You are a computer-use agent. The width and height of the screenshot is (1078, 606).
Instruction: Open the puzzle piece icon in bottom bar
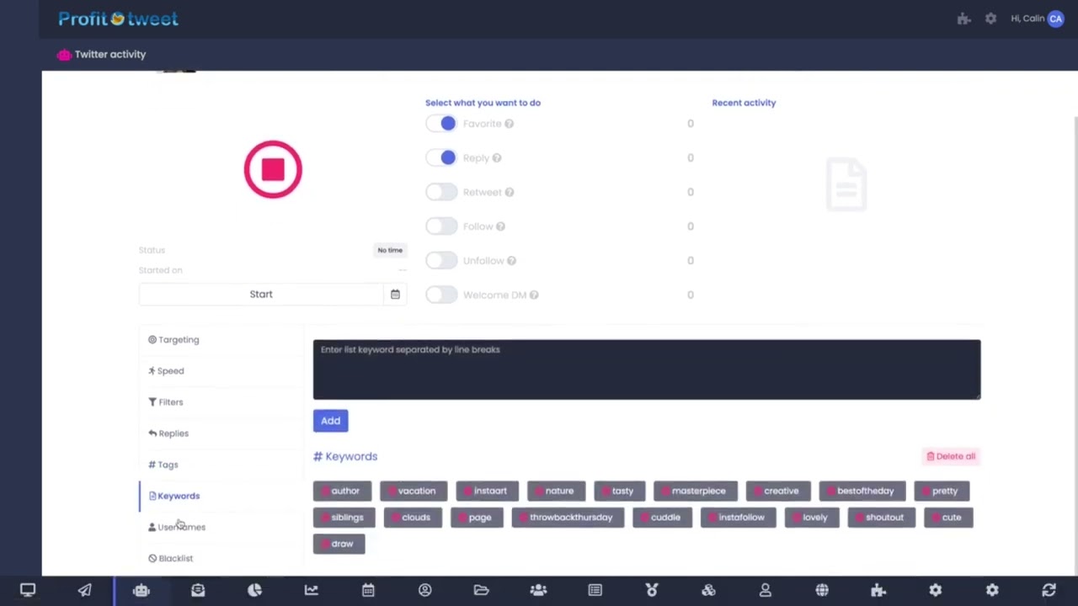878,590
